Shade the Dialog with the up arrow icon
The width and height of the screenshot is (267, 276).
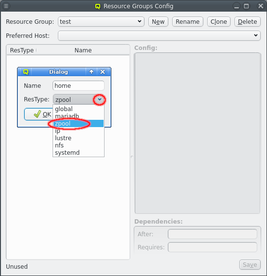[x=91, y=72]
